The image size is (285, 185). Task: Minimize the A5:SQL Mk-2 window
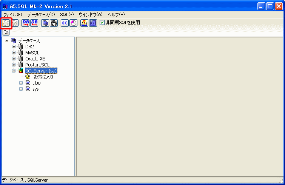pyautogui.click(x=261, y=6)
